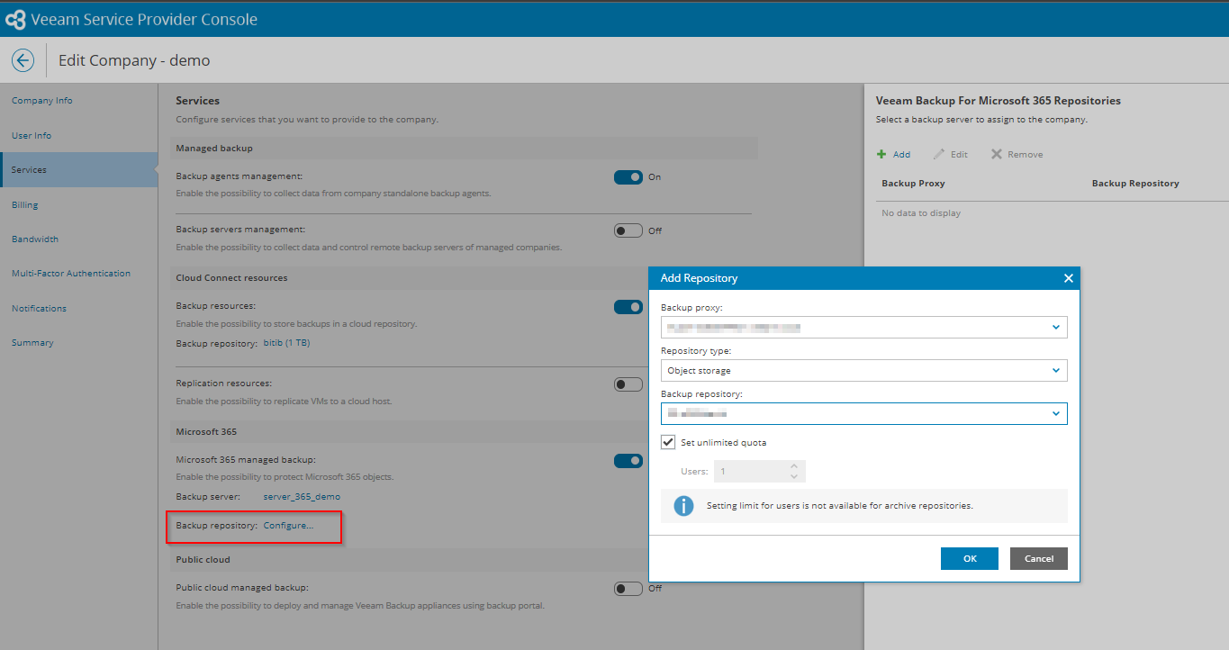Open the Billing section
1229x650 pixels.
click(x=25, y=204)
